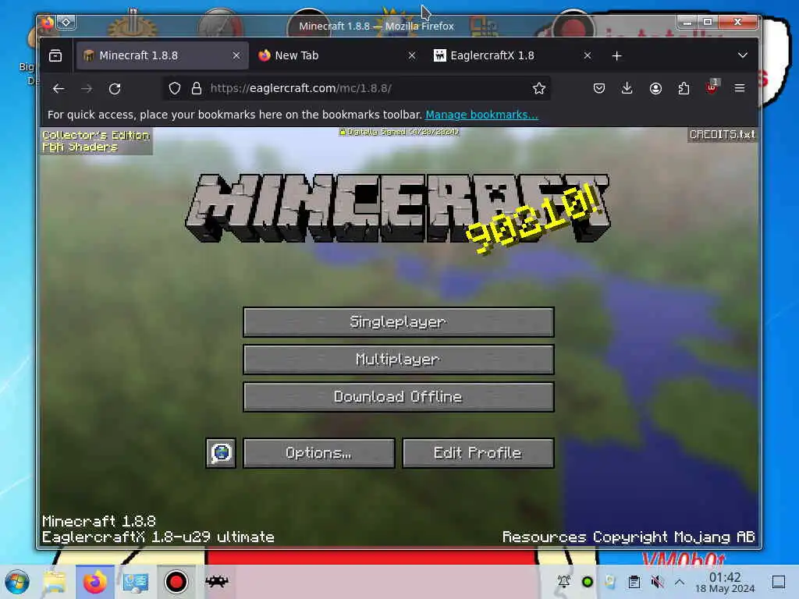Viewport: 799px width, 599px height.
Task: Close the Minecraft 1.8.8 tab
Action: click(x=236, y=55)
